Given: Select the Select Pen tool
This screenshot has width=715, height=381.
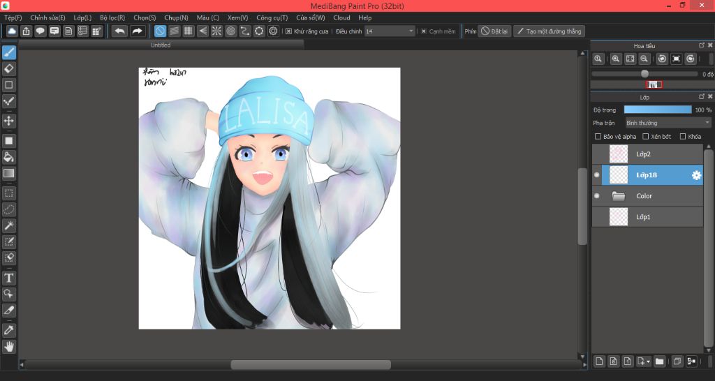Looking at the screenshot, I should pyautogui.click(x=8, y=241).
